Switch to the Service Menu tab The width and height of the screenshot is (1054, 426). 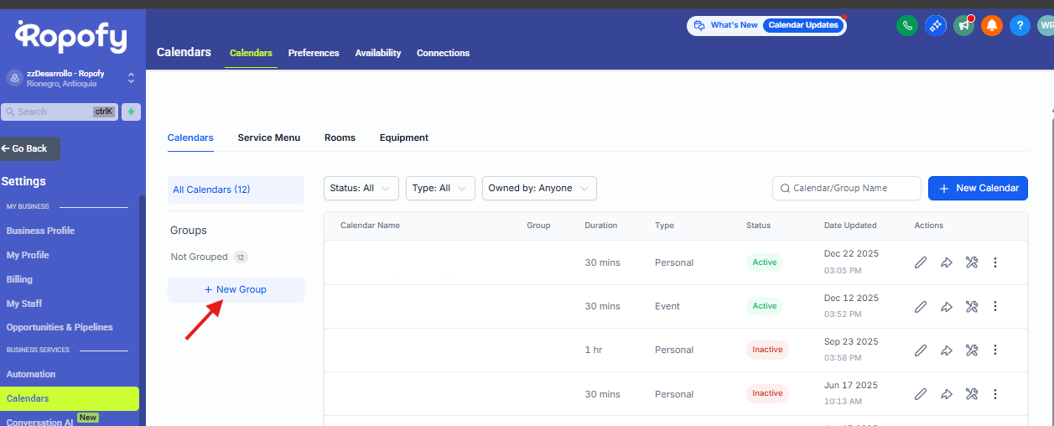pyautogui.click(x=268, y=138)
